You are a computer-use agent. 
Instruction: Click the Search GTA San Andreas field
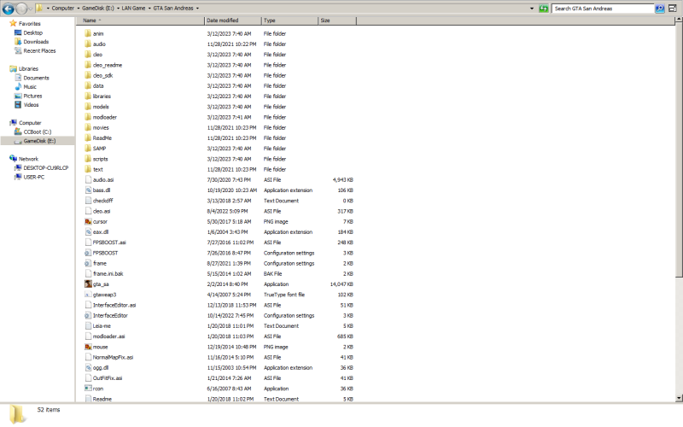pyautogui.click(x=603, y=9)
